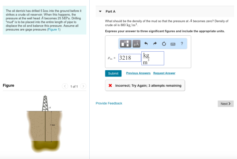Click the units field showing kg/m³
The image size is (237, 159).
coord(153,58)
